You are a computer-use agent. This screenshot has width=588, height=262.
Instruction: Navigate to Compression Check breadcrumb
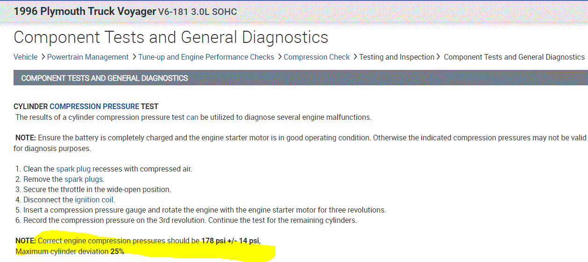click(317, 57)
